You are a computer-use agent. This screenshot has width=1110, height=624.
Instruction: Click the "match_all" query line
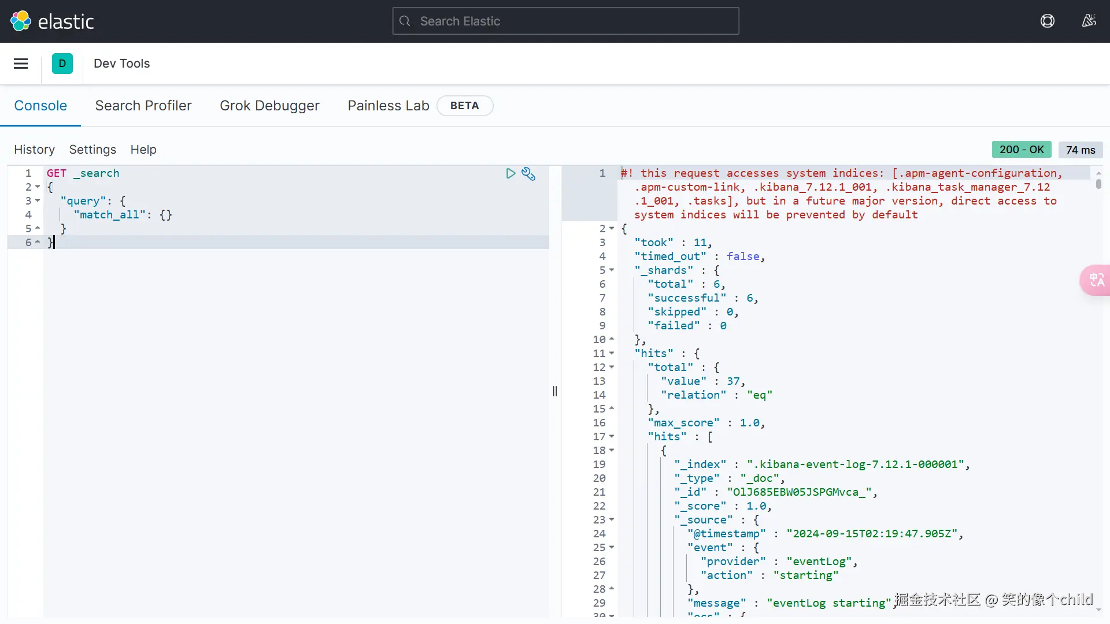123,215
